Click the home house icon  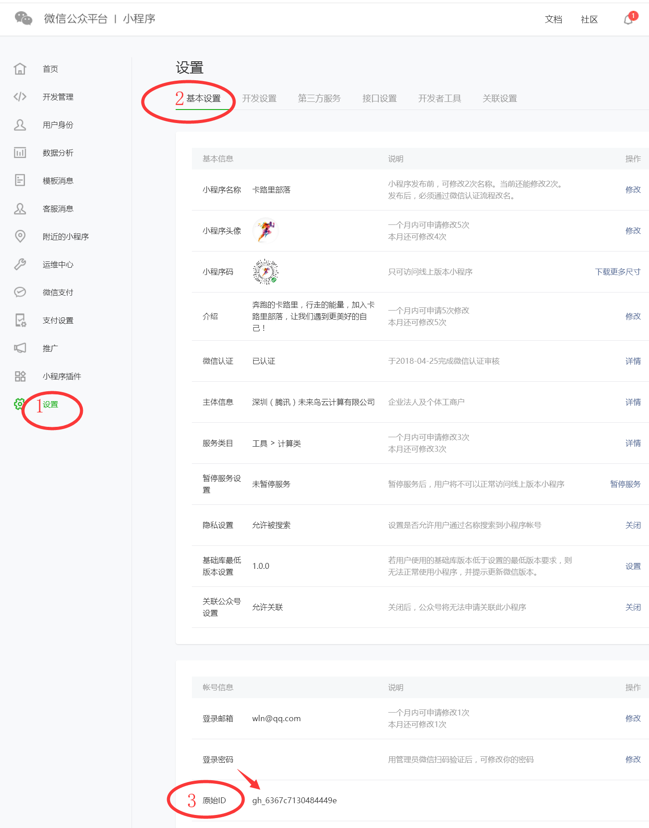tap(20, 69)
